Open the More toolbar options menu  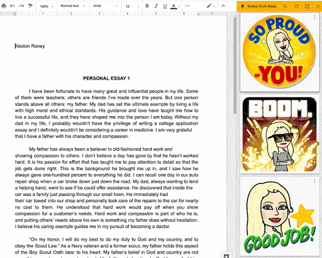[x=187, y=6]
